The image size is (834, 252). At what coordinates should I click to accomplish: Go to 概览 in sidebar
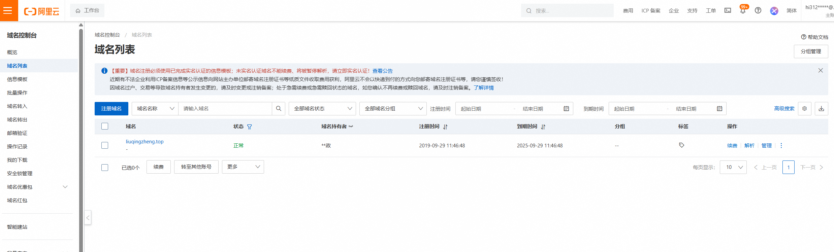pos(12,52)
